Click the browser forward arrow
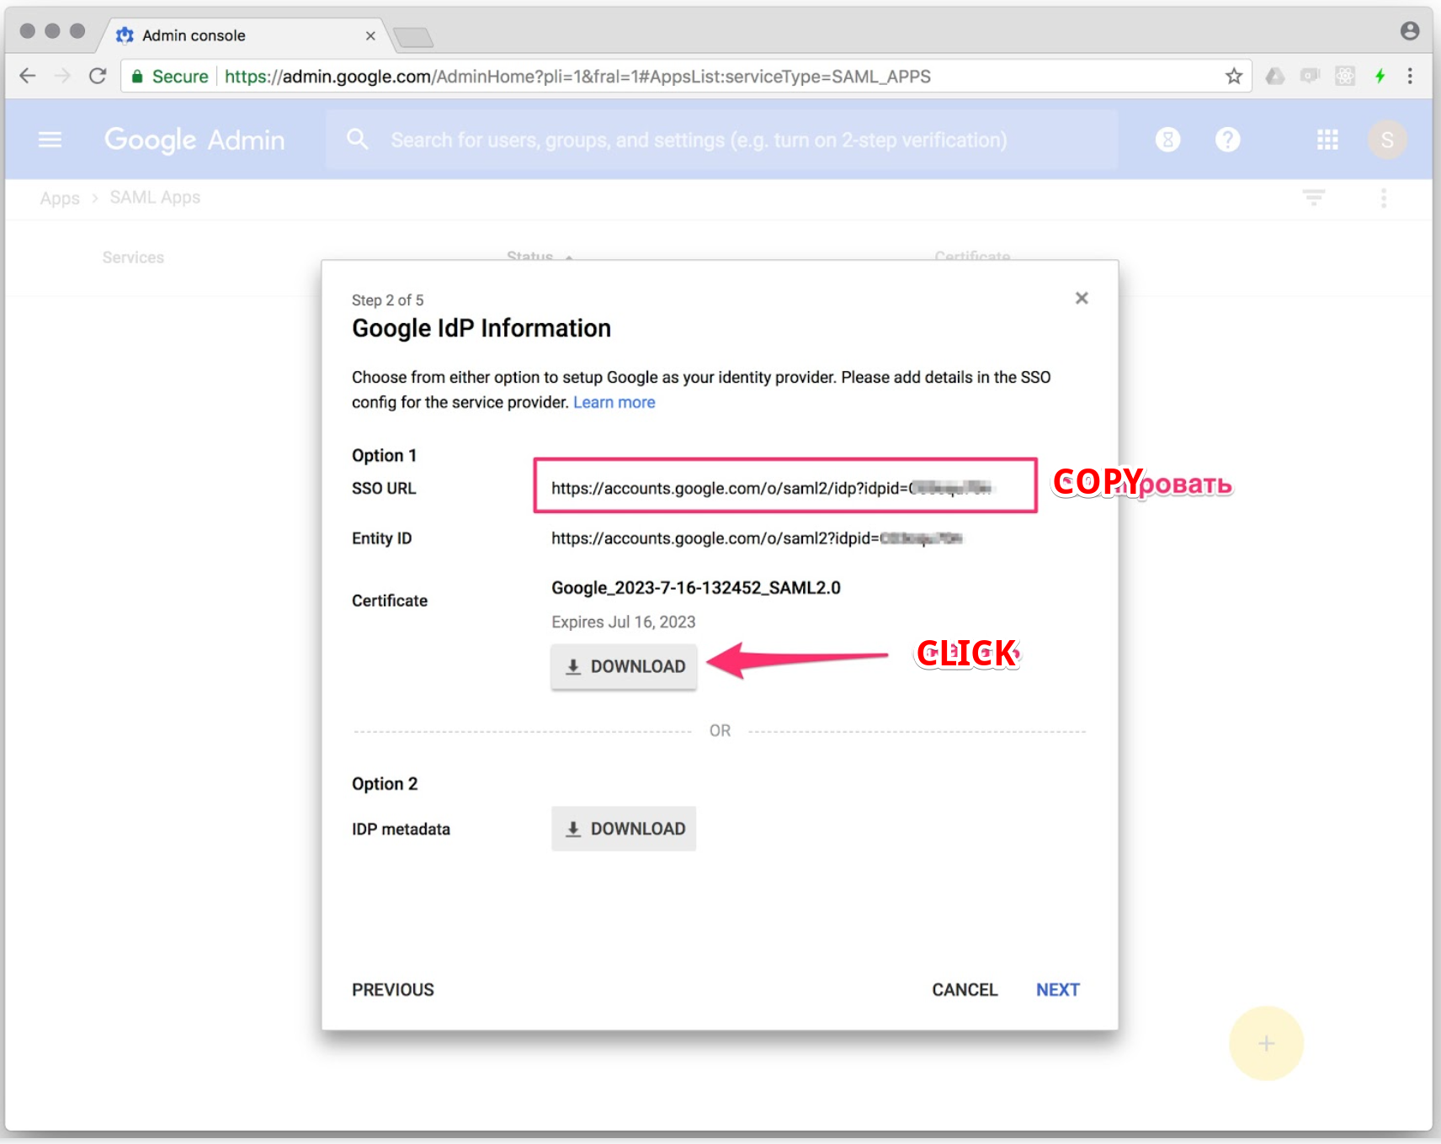 [x=62, y=77]
